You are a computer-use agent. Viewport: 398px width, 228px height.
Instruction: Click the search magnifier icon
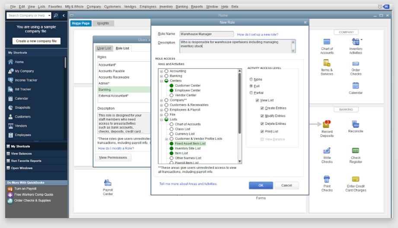click(56, 16)
